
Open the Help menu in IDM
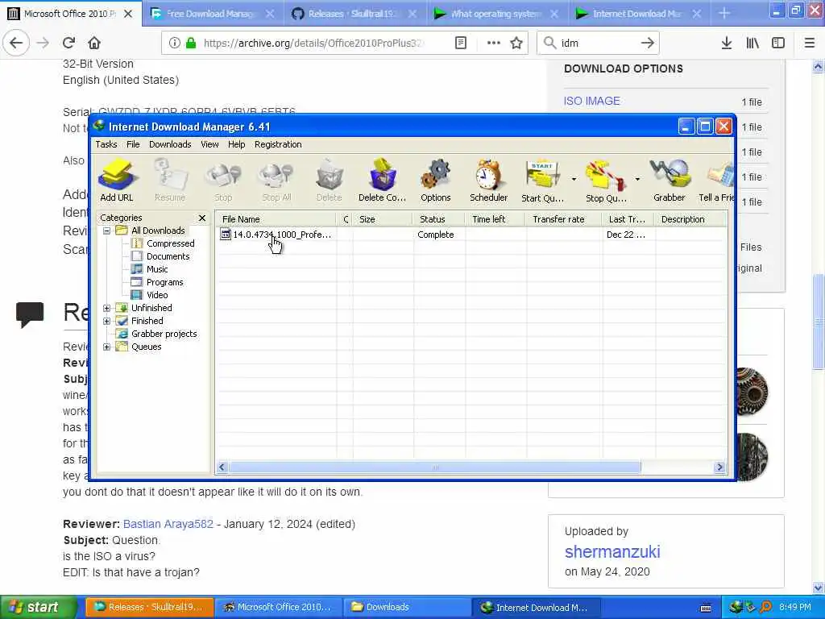[x=236, y=144]
